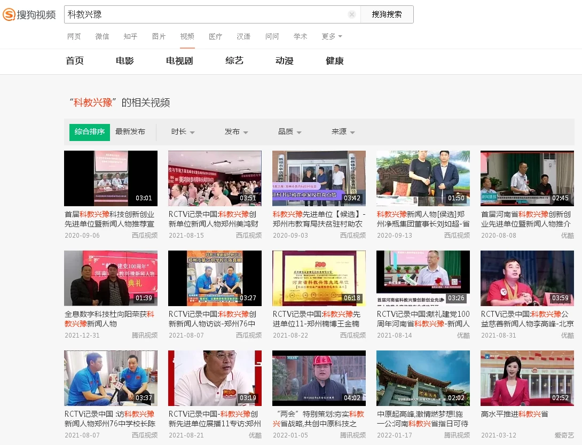Viewport: 582px width, 445px height.
Task: Switch to the 图片 image search tab
Action: point(159,36)
